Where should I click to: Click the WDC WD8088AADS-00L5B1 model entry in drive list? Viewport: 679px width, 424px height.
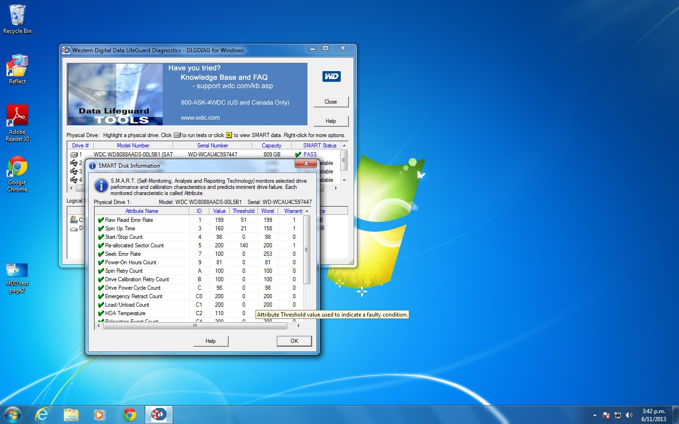[x=133, y=155]
